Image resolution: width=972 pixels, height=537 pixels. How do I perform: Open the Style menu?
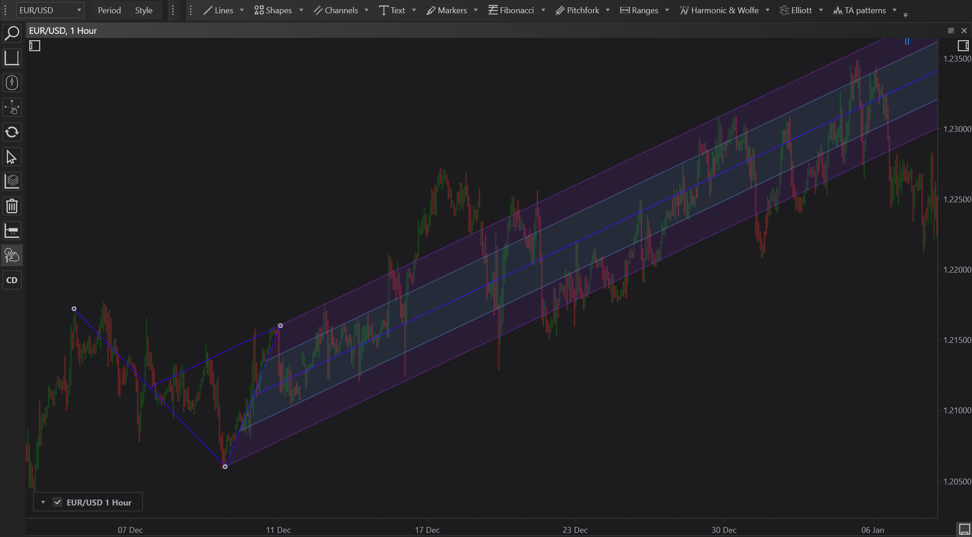pyautogui.click(x=143, y=10)
